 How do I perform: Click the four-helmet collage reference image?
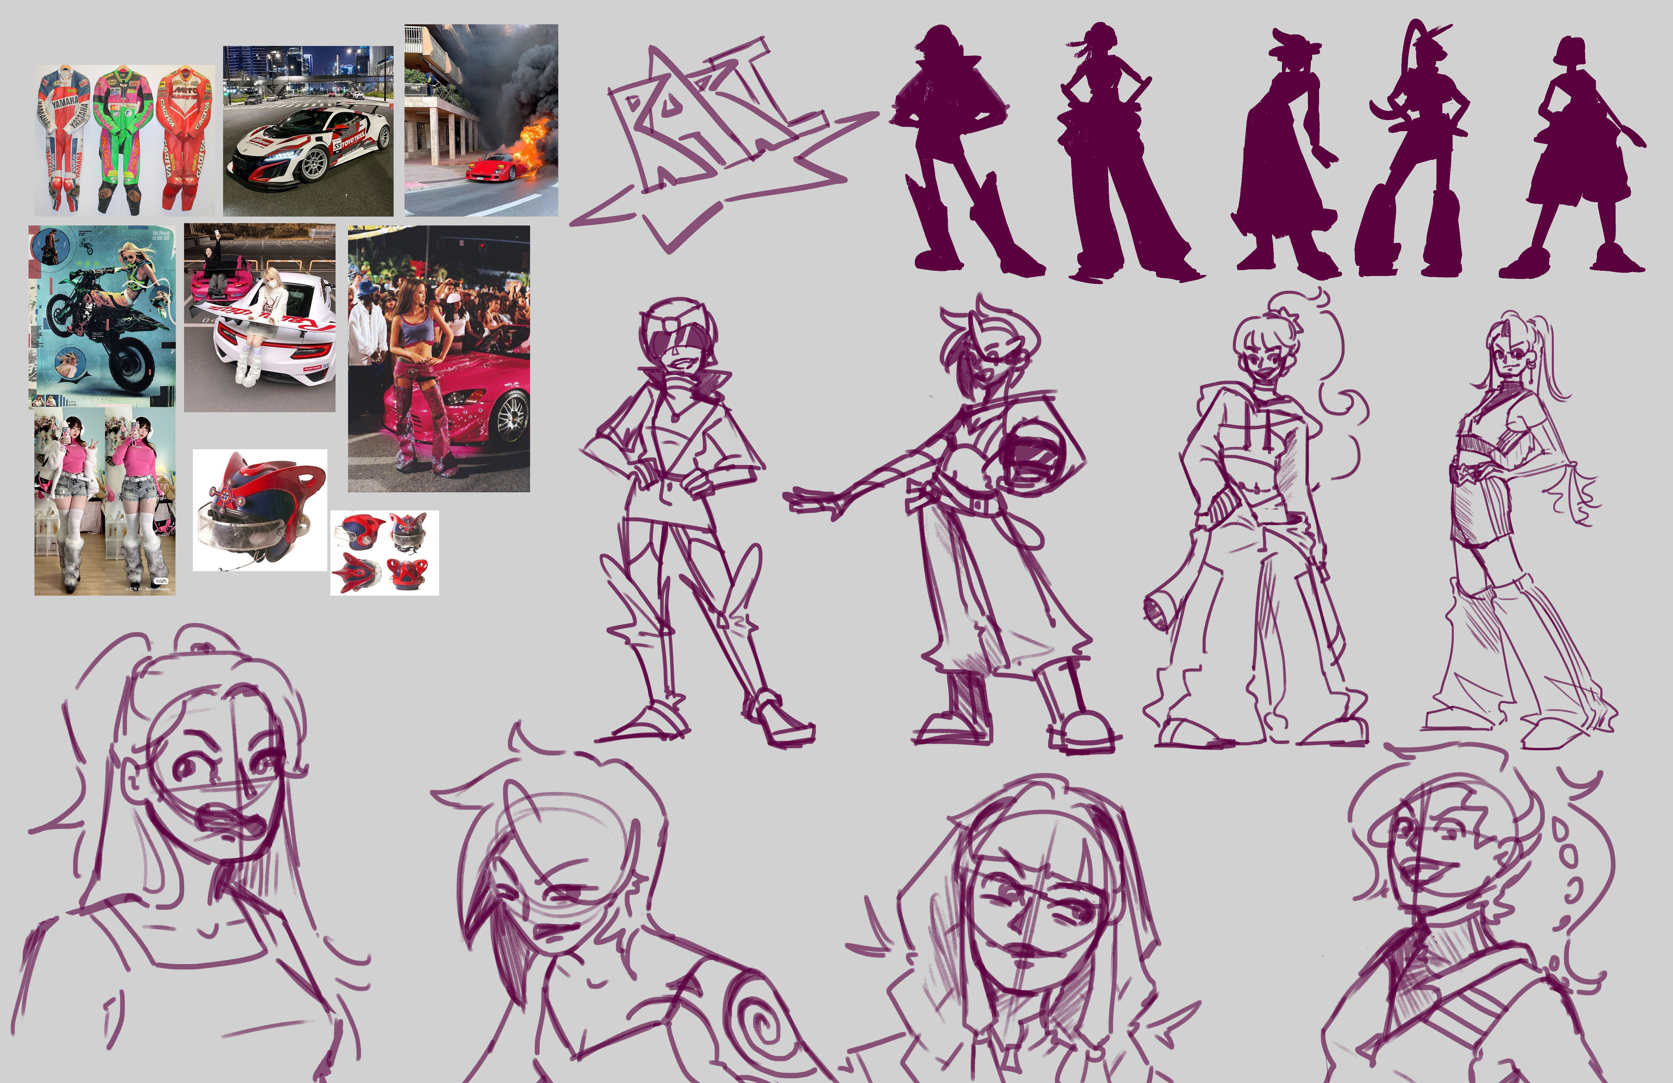pos(384,553)
